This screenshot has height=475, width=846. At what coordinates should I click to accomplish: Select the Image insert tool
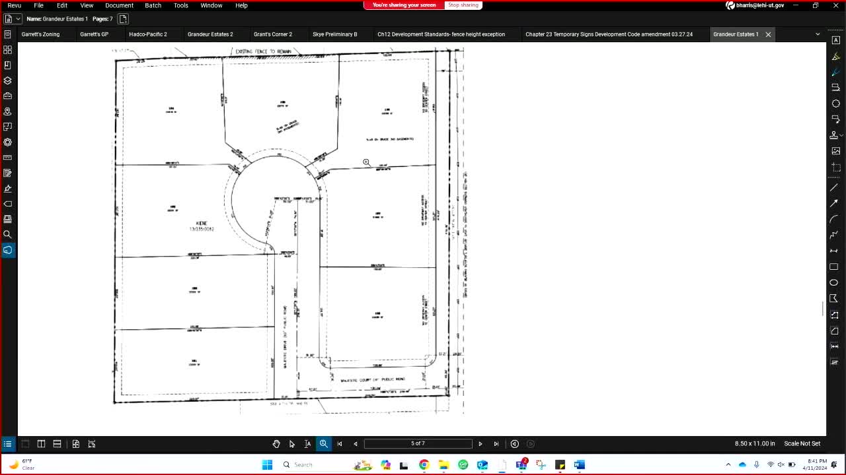[x=836, y=151]
